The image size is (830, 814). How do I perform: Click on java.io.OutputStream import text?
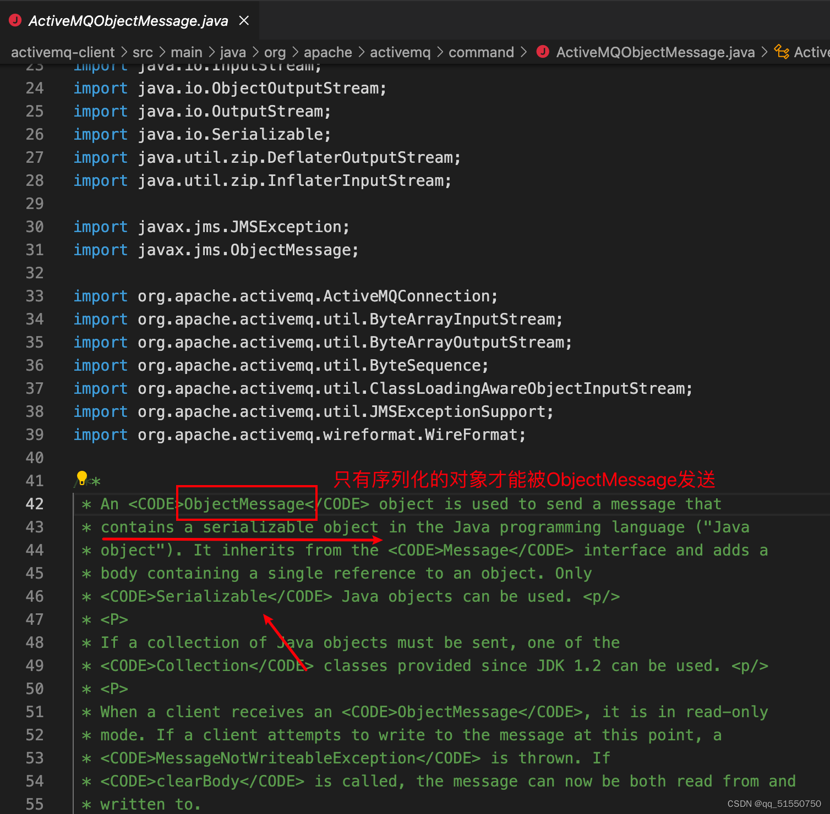point(234,111)
